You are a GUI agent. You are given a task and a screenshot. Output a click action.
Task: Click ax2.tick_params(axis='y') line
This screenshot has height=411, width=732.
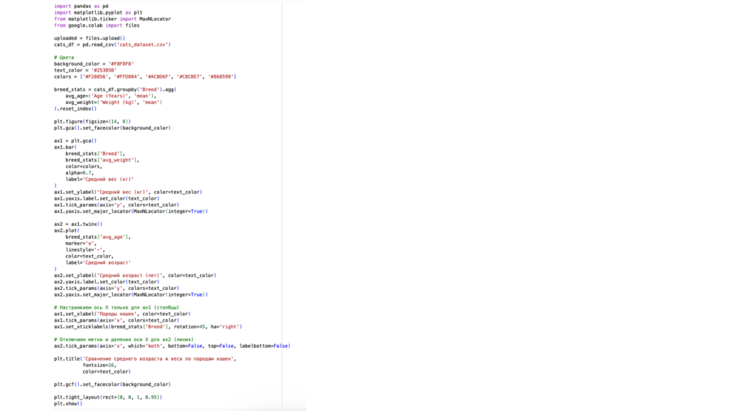116,288
